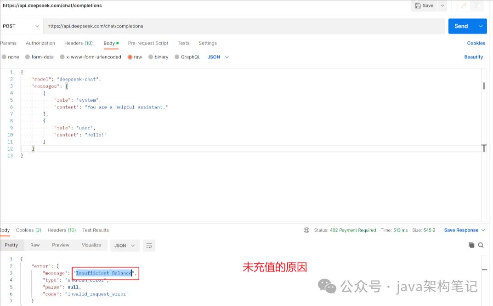Select the request Body tab
The image size is (493, 306).
(x=111, y=43)
